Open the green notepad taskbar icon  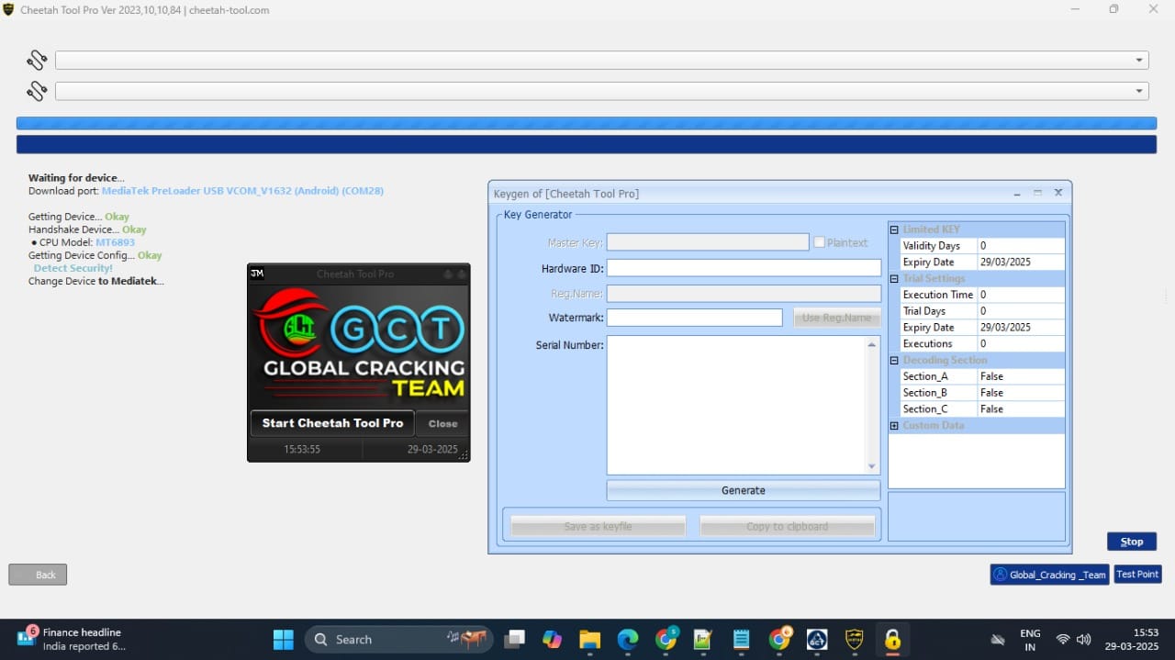(x=703, y=639)
